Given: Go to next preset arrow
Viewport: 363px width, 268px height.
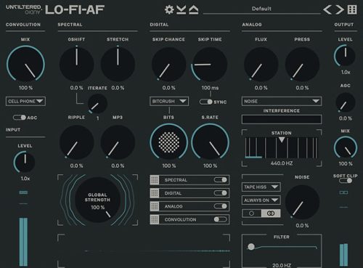Looking at the screenshot, I should [340, 9].
